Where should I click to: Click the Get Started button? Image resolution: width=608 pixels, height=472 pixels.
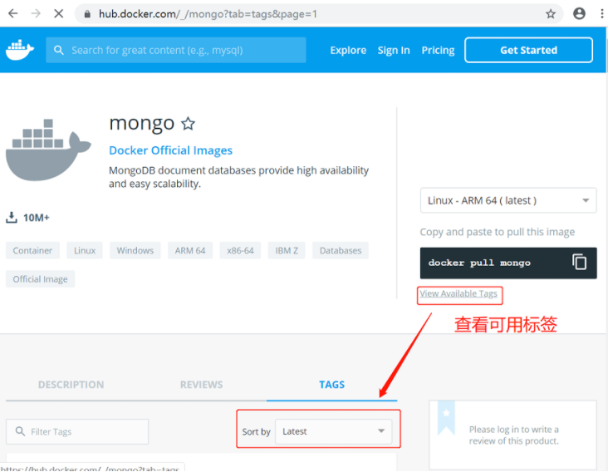528,50
